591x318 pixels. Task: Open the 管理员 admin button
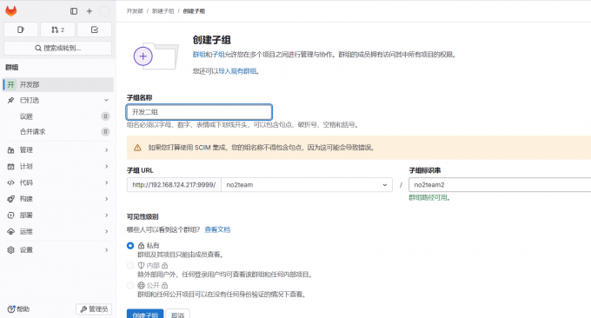click(94, 309)
